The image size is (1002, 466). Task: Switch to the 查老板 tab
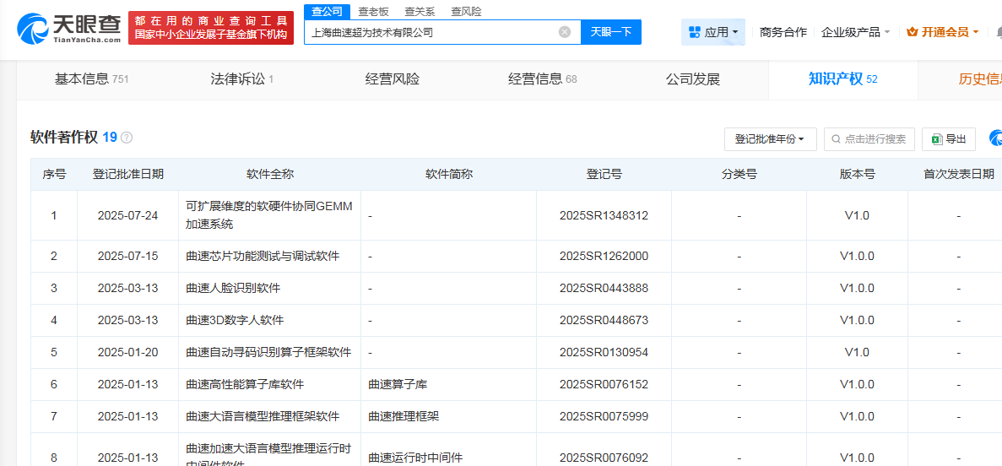point(373,12)
